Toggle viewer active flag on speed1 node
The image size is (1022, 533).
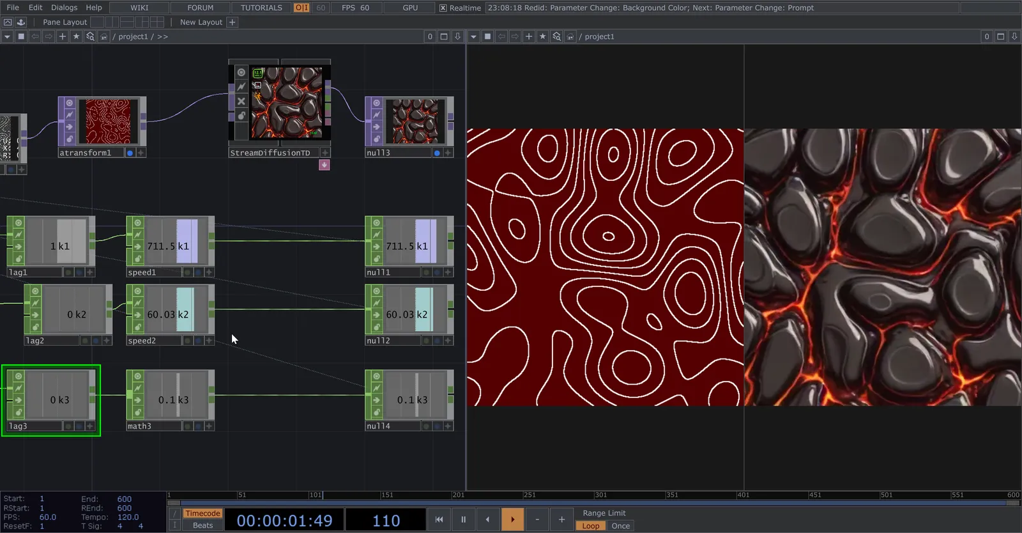[137, 222]
